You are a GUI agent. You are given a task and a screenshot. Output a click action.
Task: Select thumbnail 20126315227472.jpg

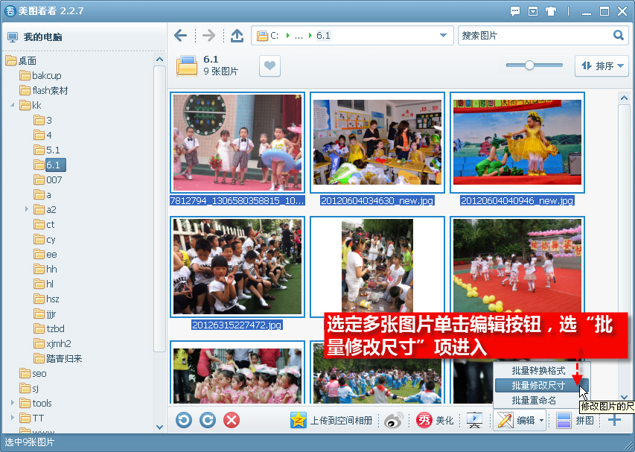coord(237,267)
